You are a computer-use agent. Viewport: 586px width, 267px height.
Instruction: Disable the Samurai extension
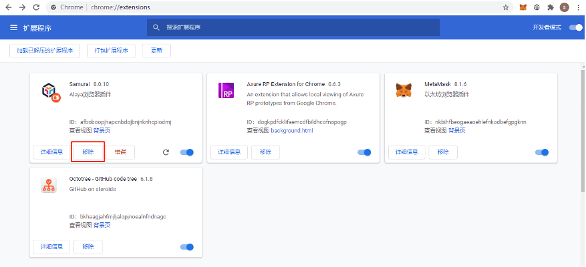coord(187,152)
